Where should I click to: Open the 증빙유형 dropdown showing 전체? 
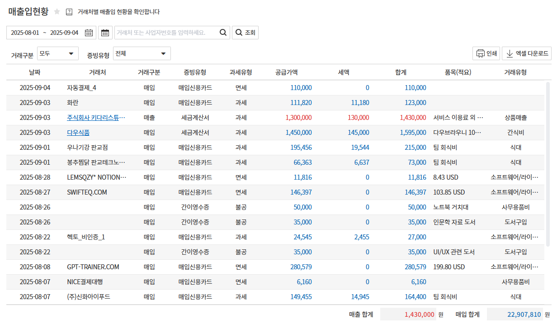[x=142, y=54]
